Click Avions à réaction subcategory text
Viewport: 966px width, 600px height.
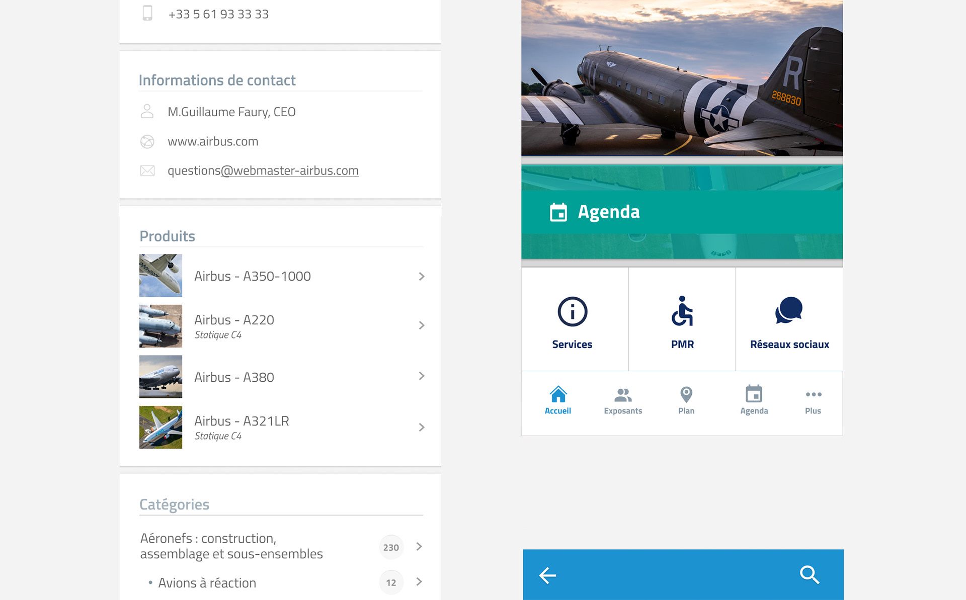coord(207,583)
